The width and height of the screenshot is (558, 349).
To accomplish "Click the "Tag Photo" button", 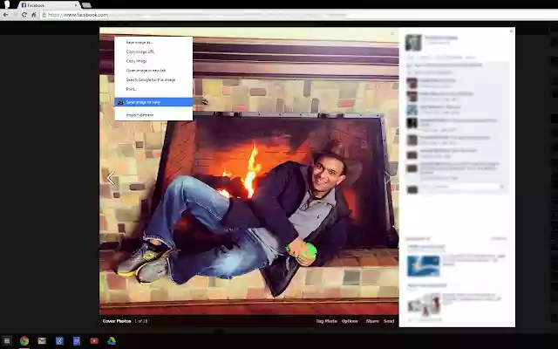I will click(x=326, y=321).
